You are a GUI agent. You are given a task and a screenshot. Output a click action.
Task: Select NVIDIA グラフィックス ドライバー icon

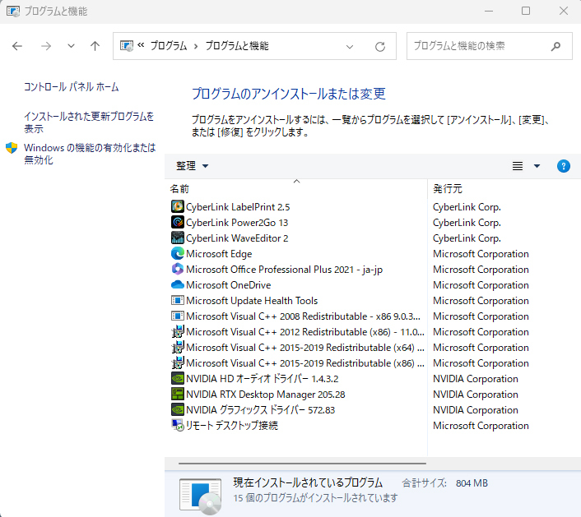(178, 409)
